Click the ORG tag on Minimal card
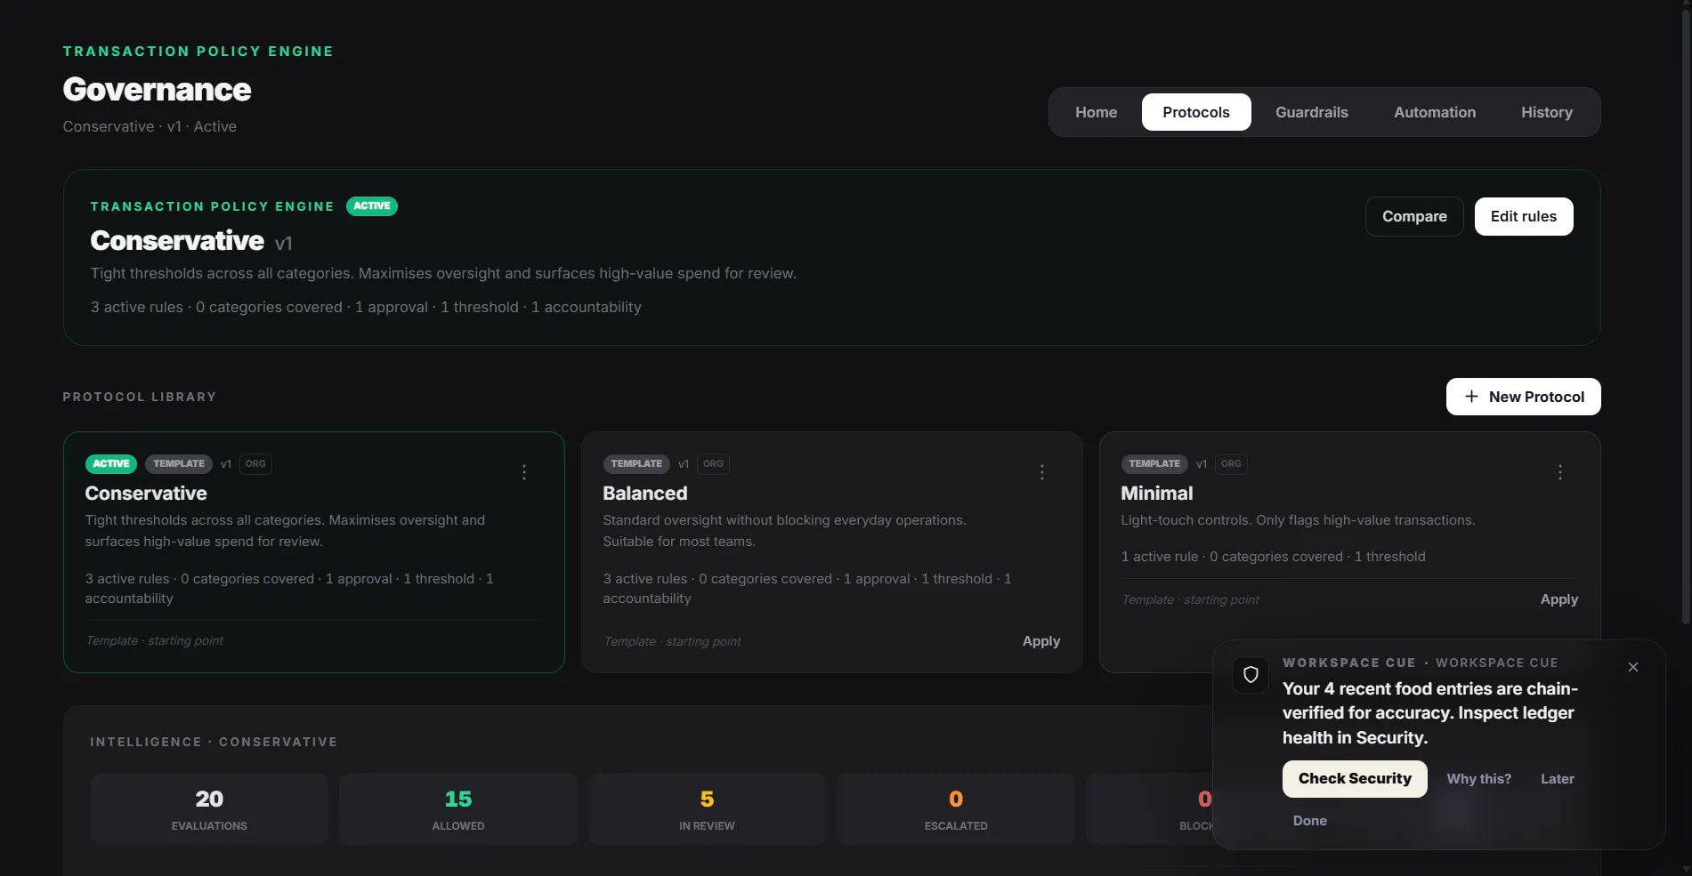The image size is (1692, 876). click(1231, 463)
